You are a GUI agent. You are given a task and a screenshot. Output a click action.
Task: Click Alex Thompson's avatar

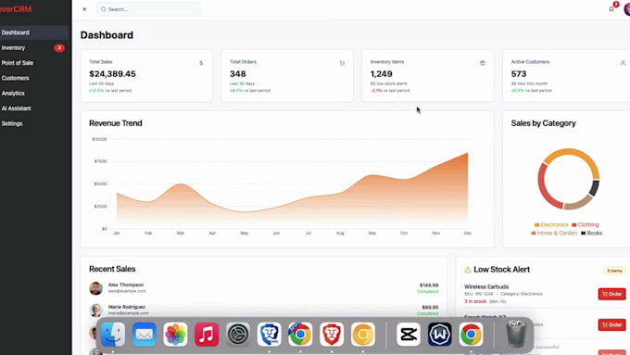[95, 288]
